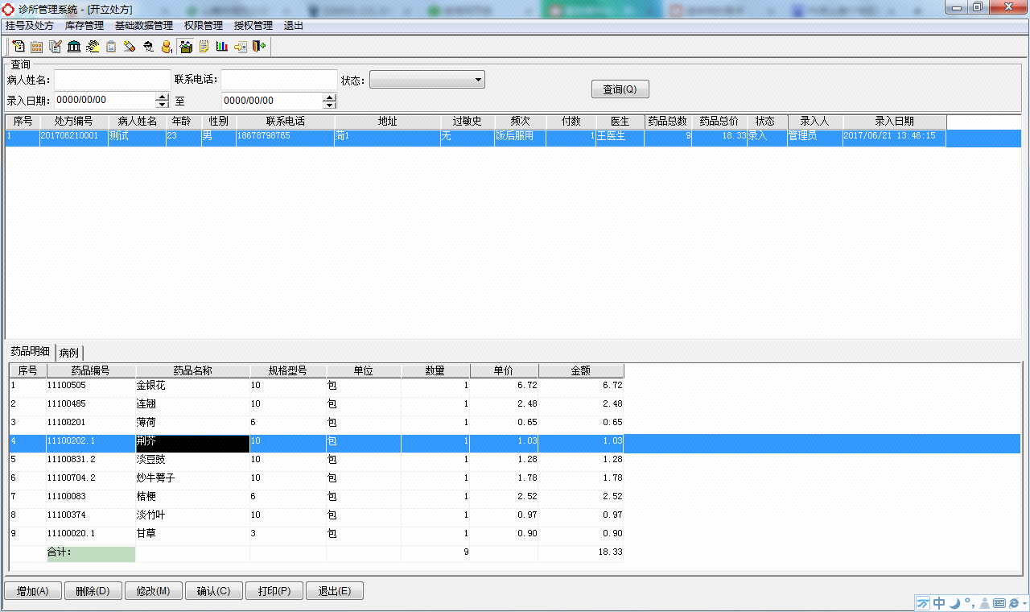Image resolution: width=1030 pixels, height=612 pixels.
Task: Click the globe icon on the IME bar
Action: 1014,603
